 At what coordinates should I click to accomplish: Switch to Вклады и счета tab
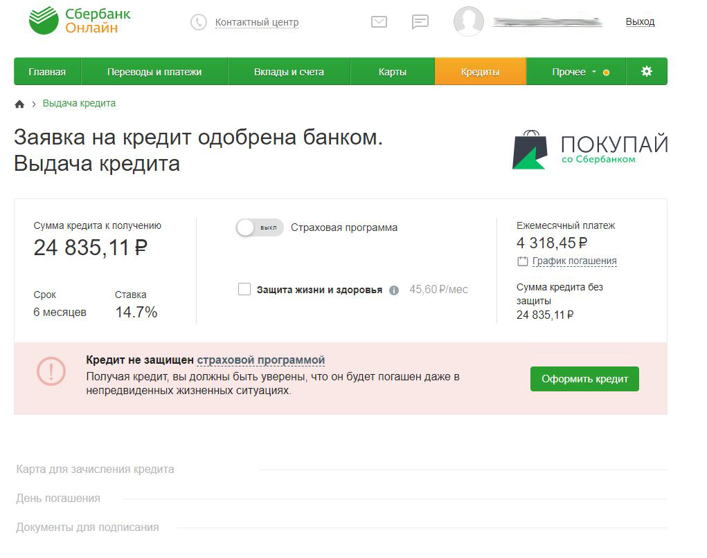tap(289, 72)
